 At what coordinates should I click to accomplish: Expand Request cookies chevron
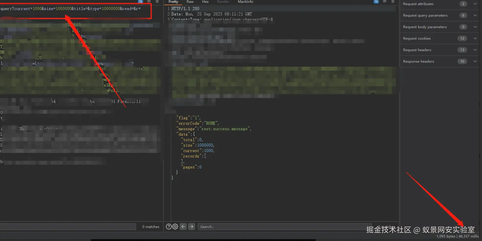tap(475, 38)
